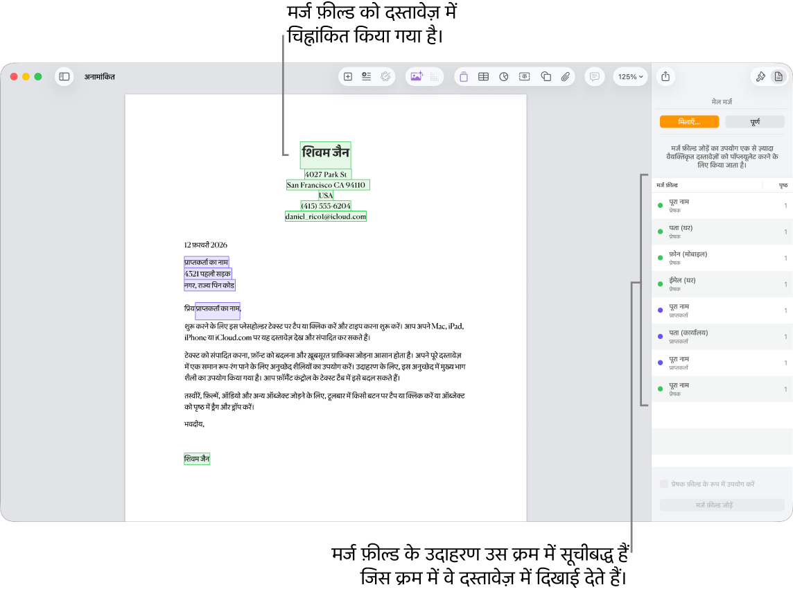Insert a shape from toolbar

coord(546,77)
